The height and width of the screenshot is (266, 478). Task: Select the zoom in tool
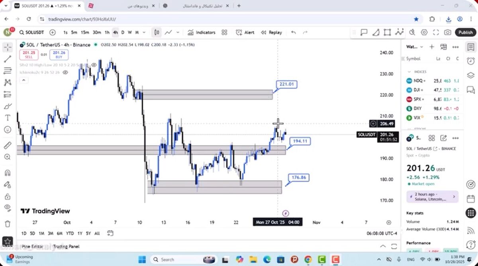pyautogui.click(x=8, y=157)
